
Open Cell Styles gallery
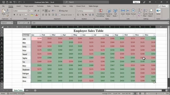(x=115, y=13)
